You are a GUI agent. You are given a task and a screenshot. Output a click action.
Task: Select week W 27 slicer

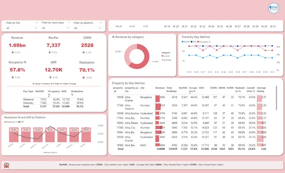click(x=237, y=26)
